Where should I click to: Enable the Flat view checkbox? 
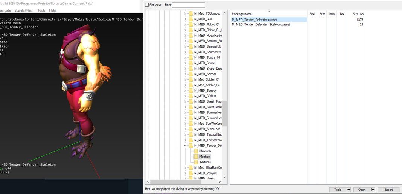coord(147,5)
